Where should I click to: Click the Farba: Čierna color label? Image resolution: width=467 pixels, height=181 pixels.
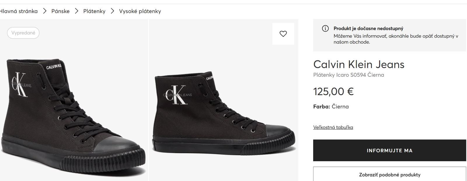point(331,107)
